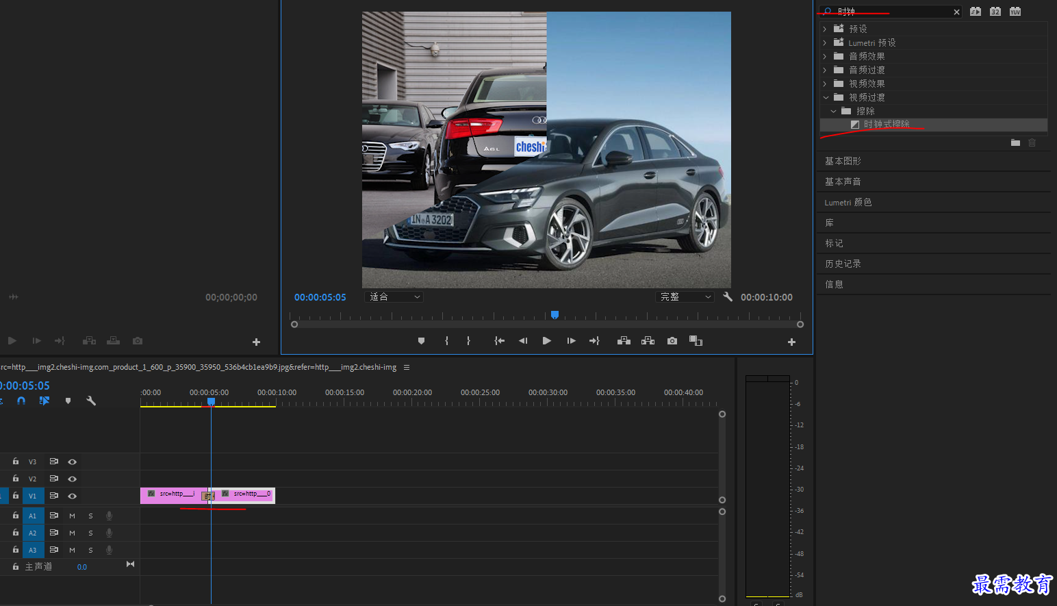This screenshot has width=1057, height=606.
Task: Toggle V1 track output eye
Action: 72,496
